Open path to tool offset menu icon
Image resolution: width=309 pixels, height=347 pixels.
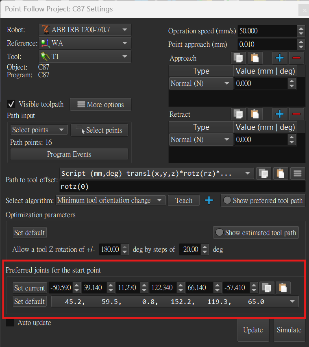coord(297,174)
